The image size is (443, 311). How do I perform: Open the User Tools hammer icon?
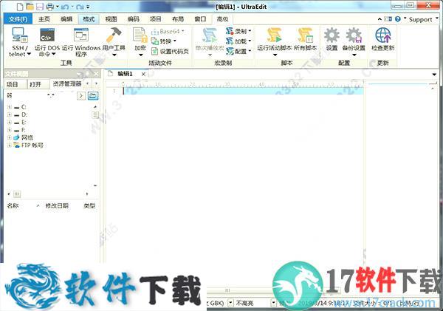pyautogui.click(x=114, y=37)
